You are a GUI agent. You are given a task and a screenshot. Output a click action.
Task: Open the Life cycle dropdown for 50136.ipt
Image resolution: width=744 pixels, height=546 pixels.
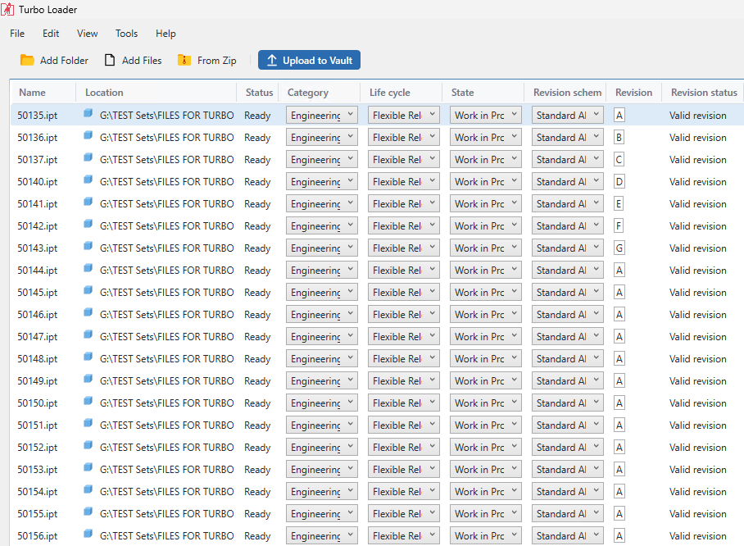[404, 137]
